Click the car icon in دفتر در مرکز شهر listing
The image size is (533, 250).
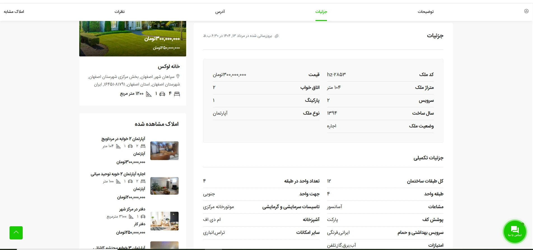point(143,216)
